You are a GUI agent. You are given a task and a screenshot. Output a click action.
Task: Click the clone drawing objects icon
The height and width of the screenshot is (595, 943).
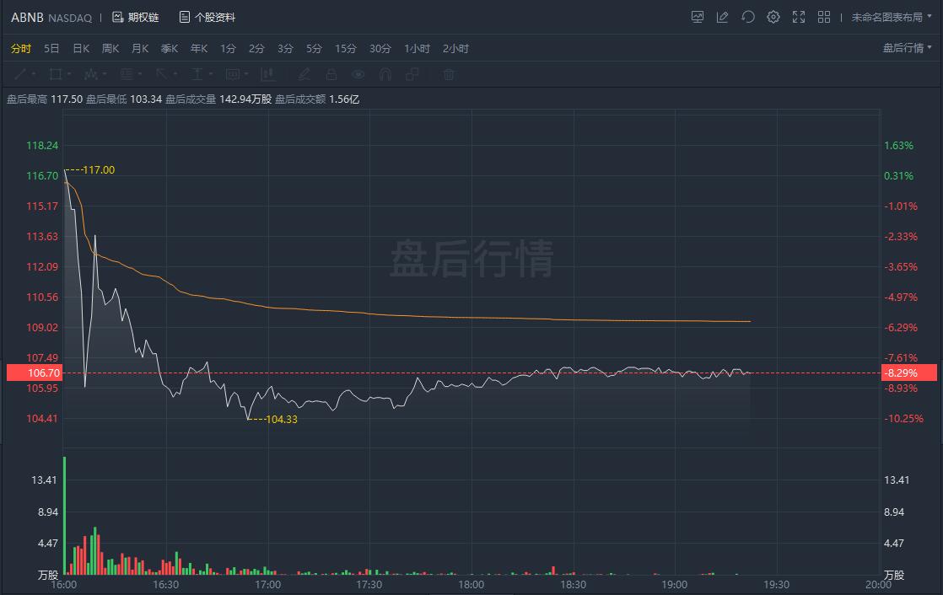coord(412,74)
